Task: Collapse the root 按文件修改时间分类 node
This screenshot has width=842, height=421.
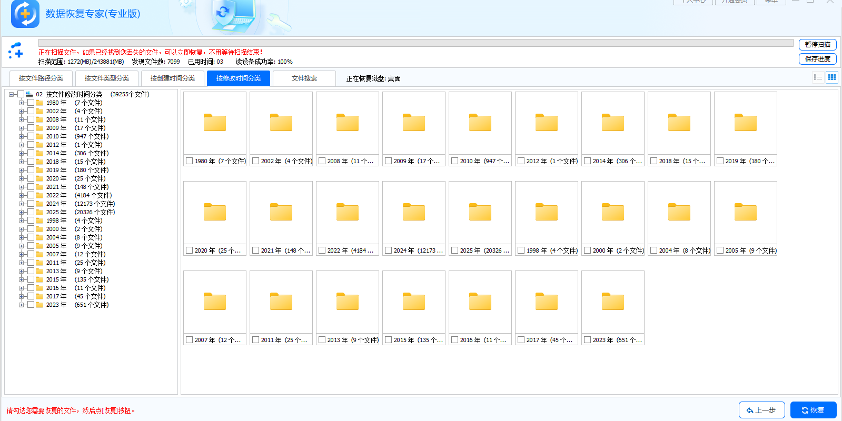Action: pyautogui.click(x=11, y=94)
